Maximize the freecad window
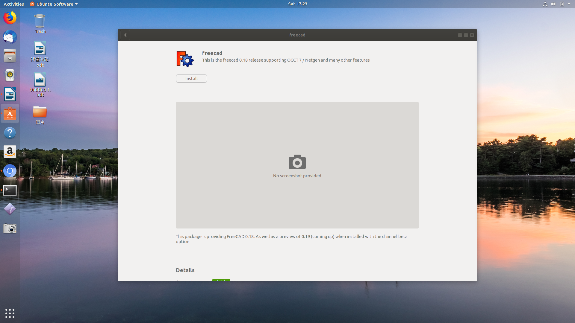The image size is (575, 323). click(x=466, y=35)
